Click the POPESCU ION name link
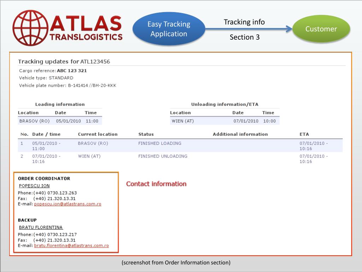Image resolution: width=362 pixels, height=272 pixels. point(34,186)
